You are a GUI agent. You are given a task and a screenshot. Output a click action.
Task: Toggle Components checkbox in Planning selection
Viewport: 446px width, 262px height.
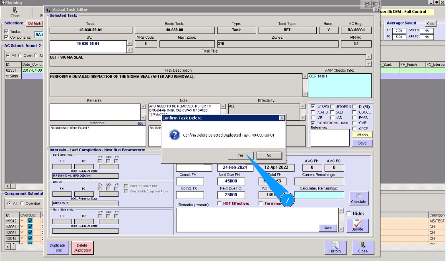pyautogui.click(x=6, y=37)
